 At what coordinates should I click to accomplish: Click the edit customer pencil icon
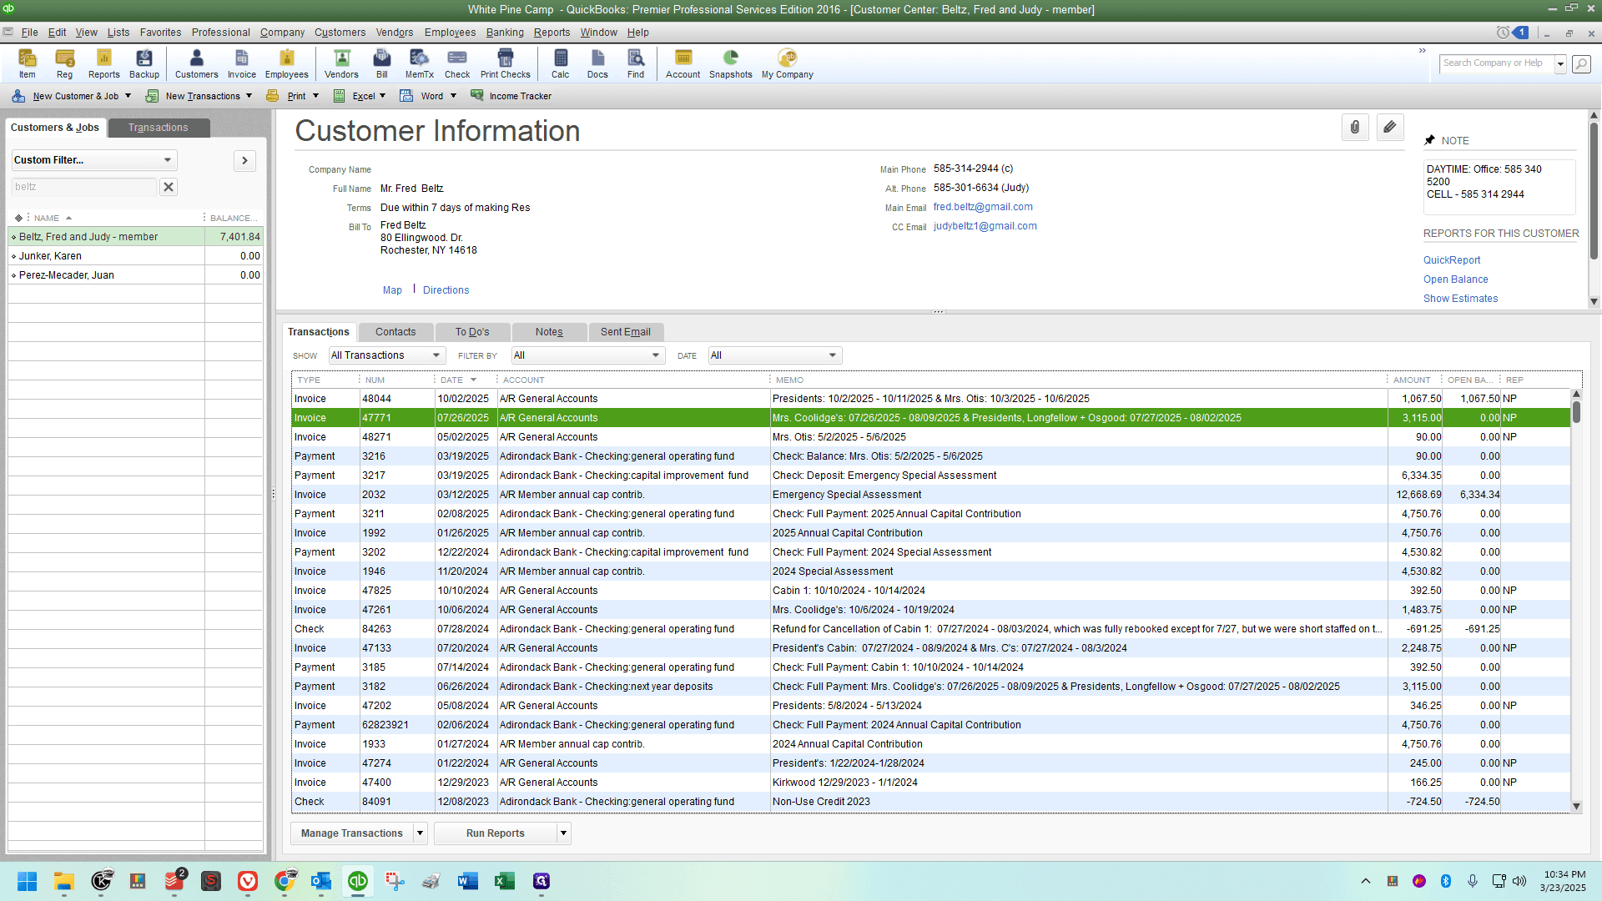click(1390, 128)
